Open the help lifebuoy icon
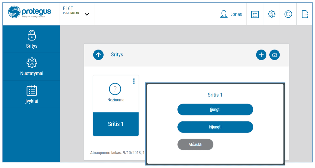315x168 pixels. (288, 14)
